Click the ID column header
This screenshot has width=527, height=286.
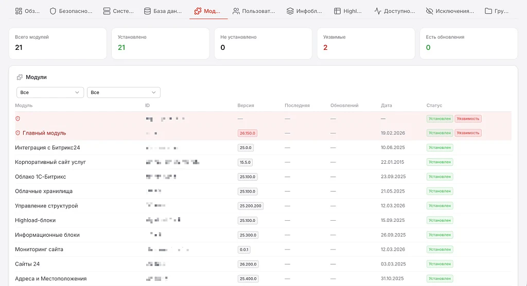[x=147, y=105]
